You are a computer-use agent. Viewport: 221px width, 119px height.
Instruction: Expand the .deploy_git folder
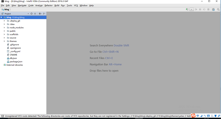(x=4, y=21)
